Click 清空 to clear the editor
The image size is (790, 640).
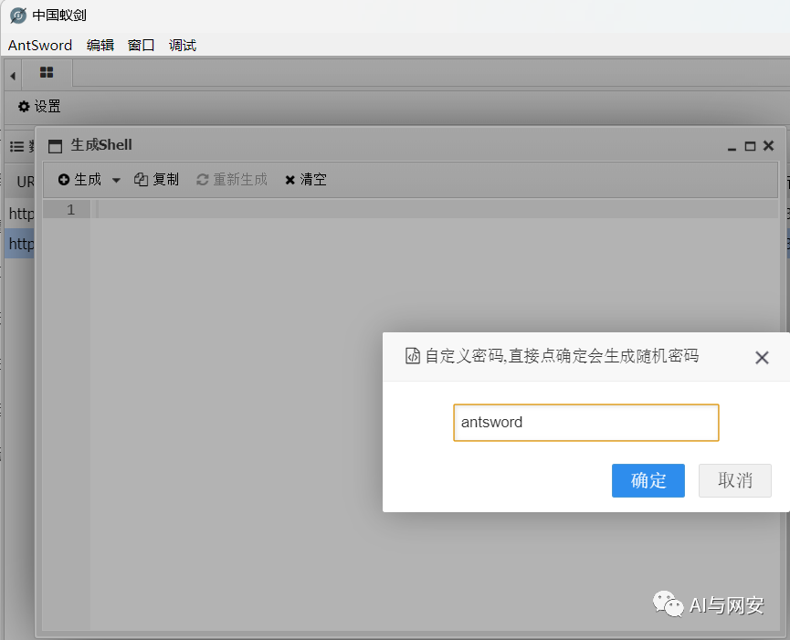point(306,179)
